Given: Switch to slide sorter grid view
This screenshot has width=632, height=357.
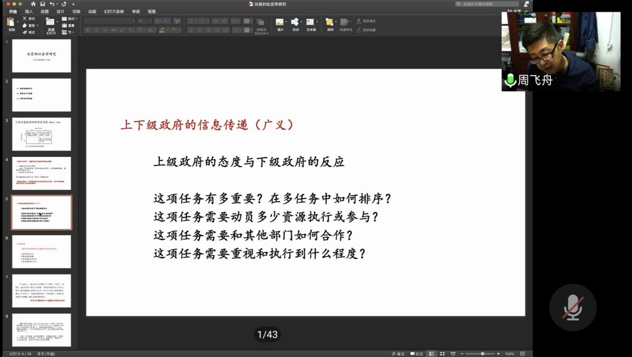Looking at the screenshot, I should pos(442,354).
